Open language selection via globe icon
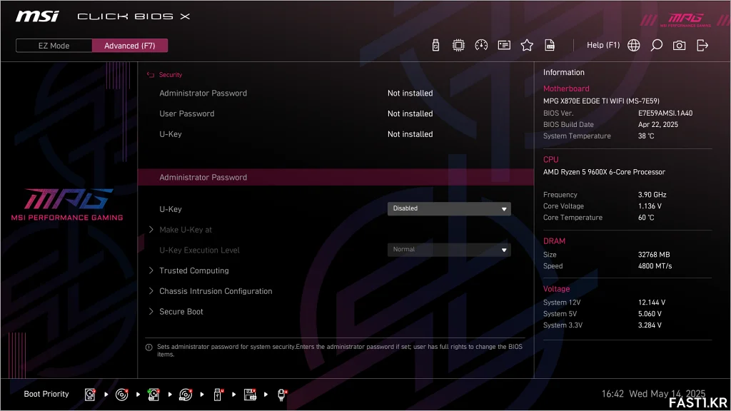731x411 pixels. pyautogui.click(x=634, y=45)
